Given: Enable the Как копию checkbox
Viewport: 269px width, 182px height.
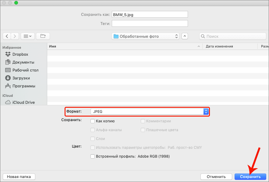Looking at the screenshot, I should [93, 121].
